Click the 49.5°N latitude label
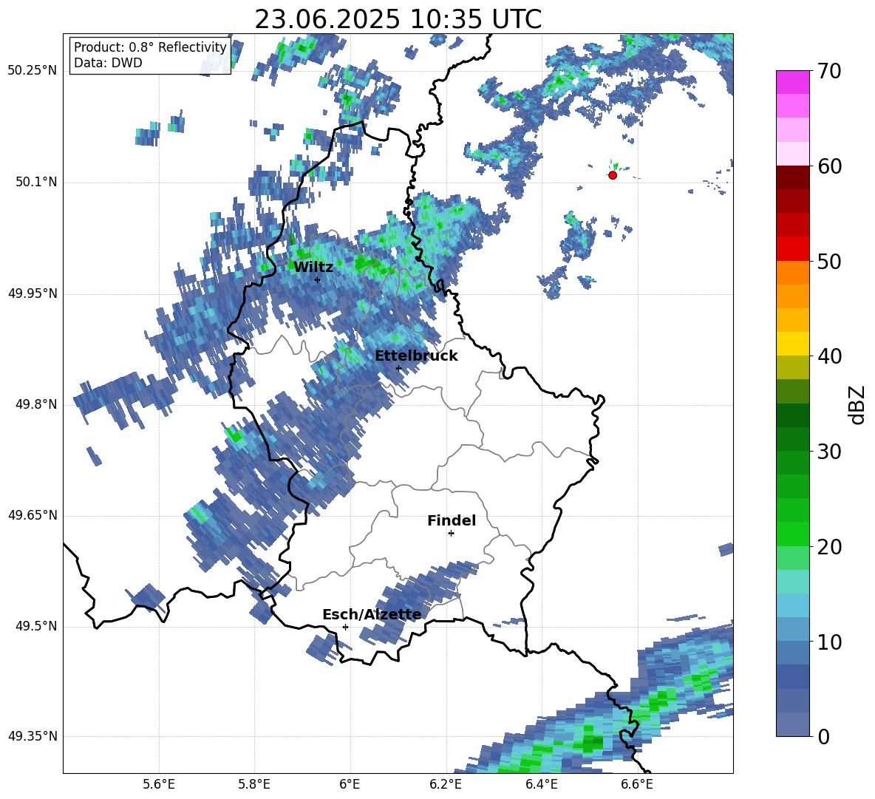This screenshot has width=875, height=799. pyautogui.click(x=35, y=626)
